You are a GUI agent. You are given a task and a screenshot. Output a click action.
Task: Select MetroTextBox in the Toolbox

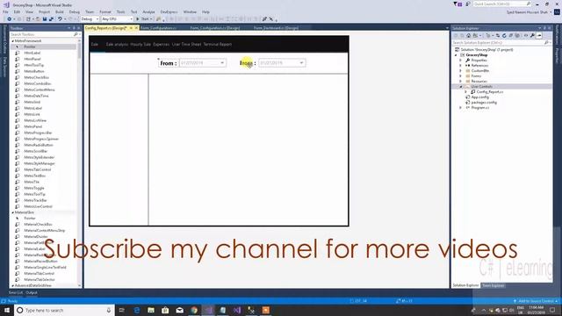click(x=35, y=176)
